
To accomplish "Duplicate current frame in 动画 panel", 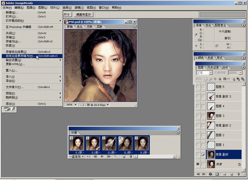I will coord(124,156).
